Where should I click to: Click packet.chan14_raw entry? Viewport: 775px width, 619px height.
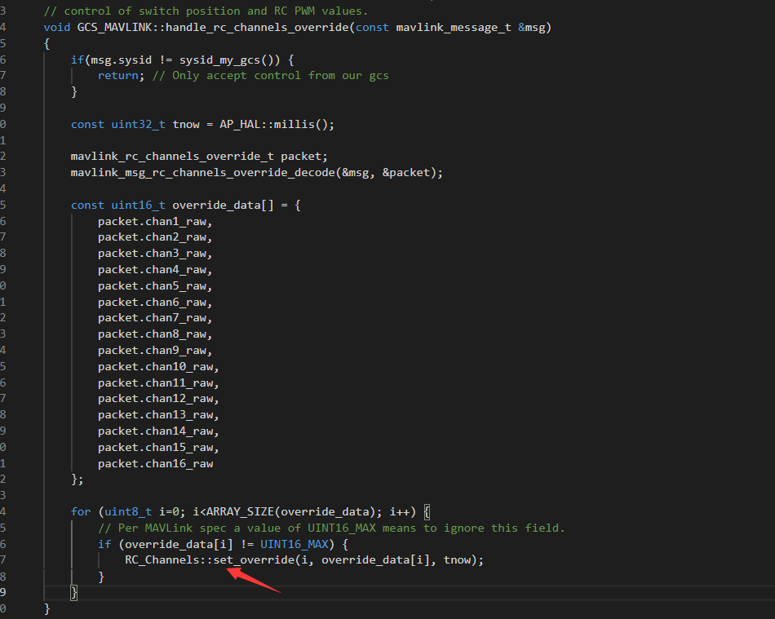coord(158,431)
